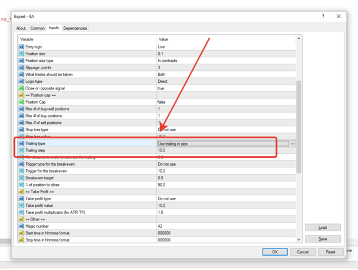Click the % of position to close value 50.0
The image size is (358, 270).
pos(162,185)
